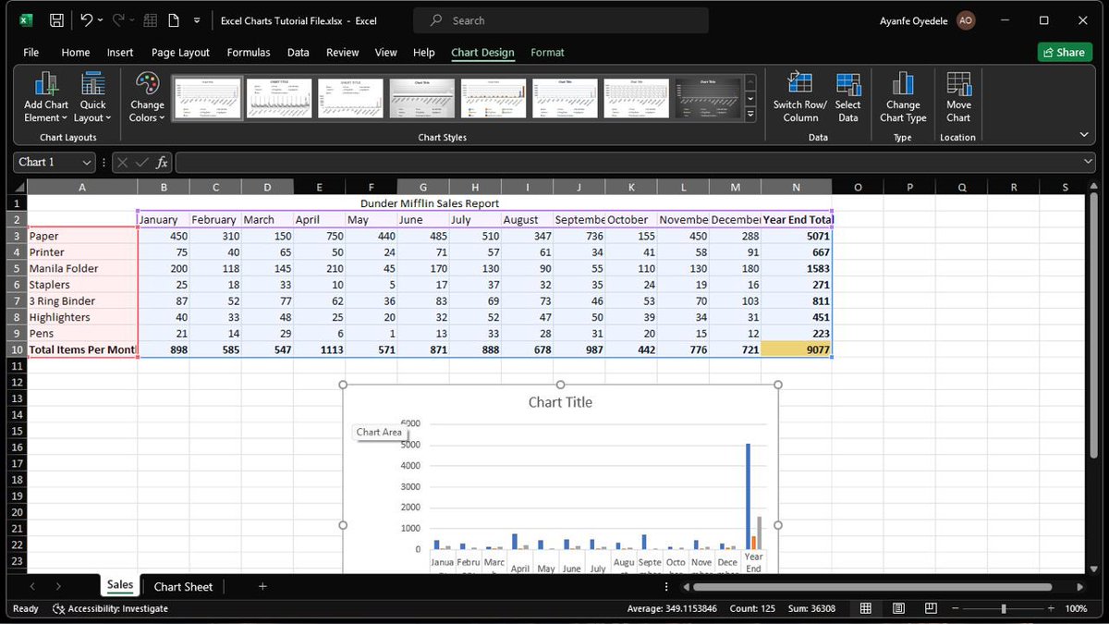Switch to Page Break Preview icon
The image size is (1109, 624).
(x=931, y=609)
